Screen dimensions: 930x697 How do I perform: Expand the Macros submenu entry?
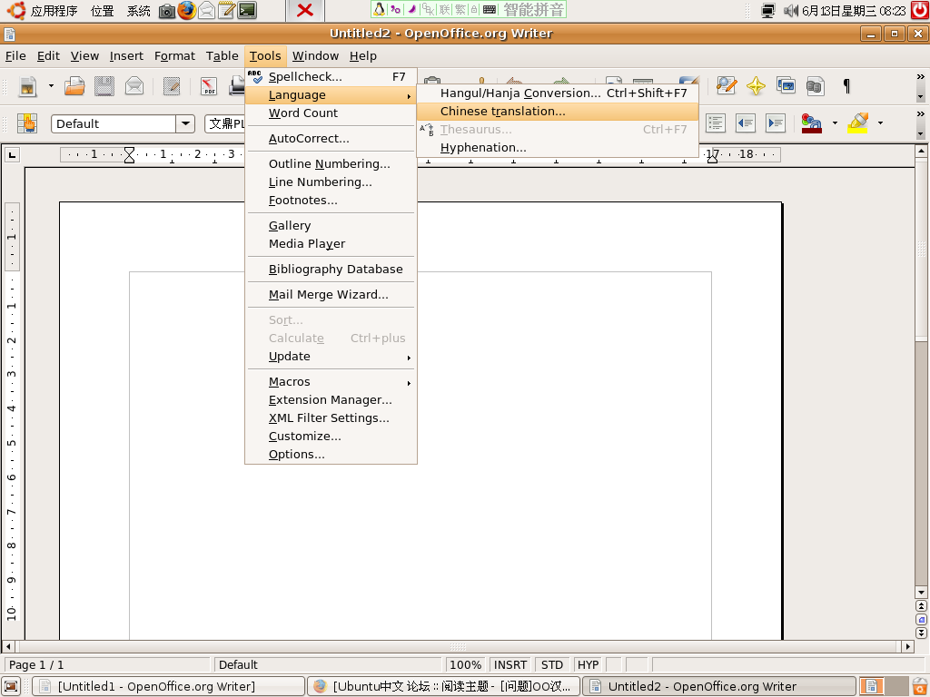(331, 382)
